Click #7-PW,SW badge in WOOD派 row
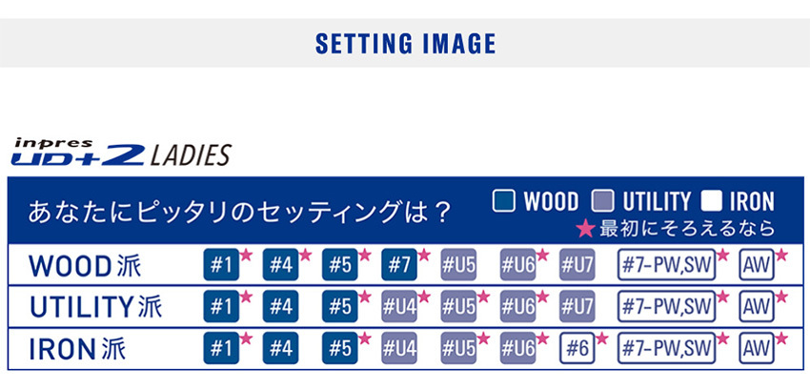 [x=666, y=265]
